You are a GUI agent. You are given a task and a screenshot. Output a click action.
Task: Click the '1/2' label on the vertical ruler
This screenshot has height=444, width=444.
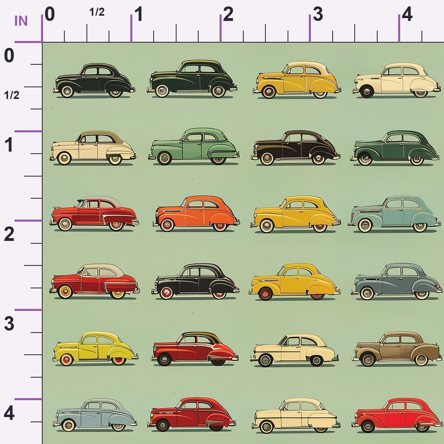pyautogui.click(x=12, y=95)
